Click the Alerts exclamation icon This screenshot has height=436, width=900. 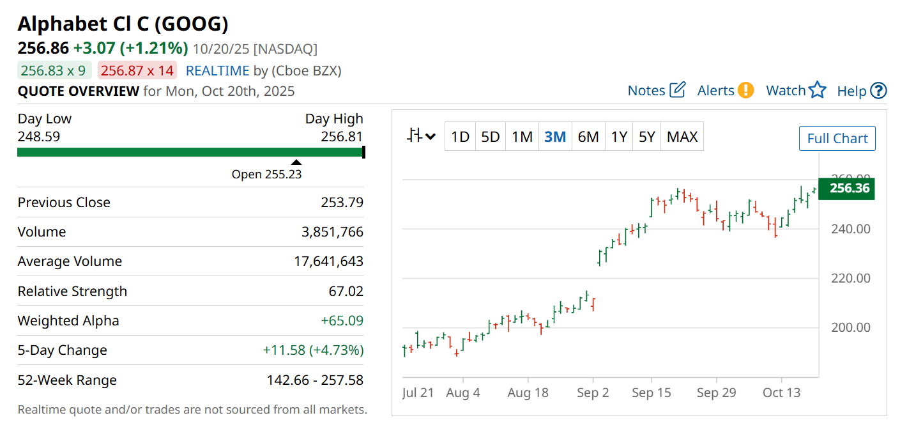(745, 90)
